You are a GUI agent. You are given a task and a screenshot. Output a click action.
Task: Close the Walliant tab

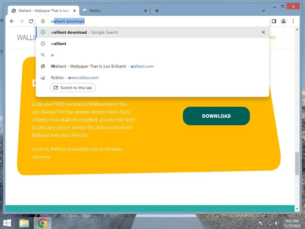point(74,11)
